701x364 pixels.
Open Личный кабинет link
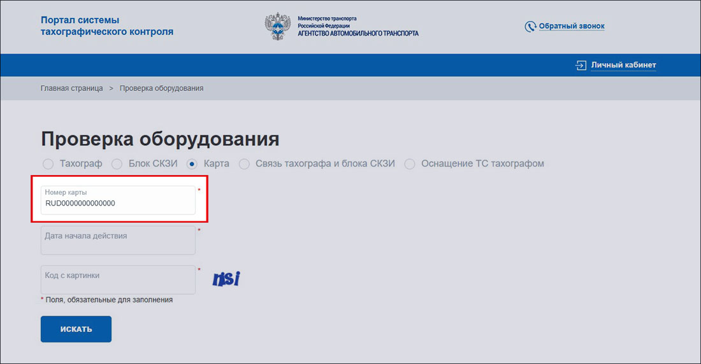point(623,65)
